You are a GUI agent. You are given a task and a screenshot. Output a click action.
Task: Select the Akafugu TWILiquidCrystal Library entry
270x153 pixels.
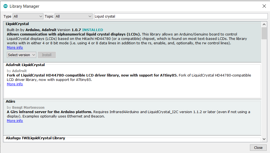[35, 138]
